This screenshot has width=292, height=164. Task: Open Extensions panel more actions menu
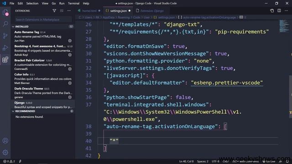pos(69,11)
